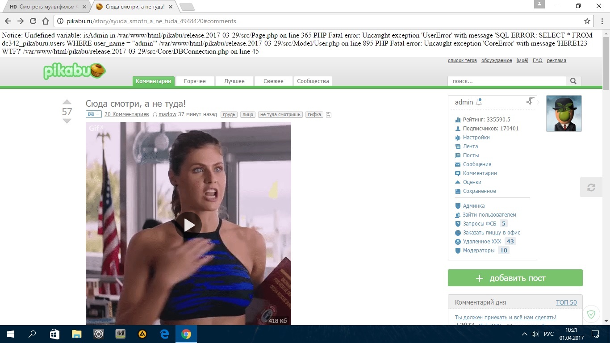Image resolution: width=610 pixels, height=343 pixels.
Task: Open Запросы ФСБ link
Action: coord(480,224)
